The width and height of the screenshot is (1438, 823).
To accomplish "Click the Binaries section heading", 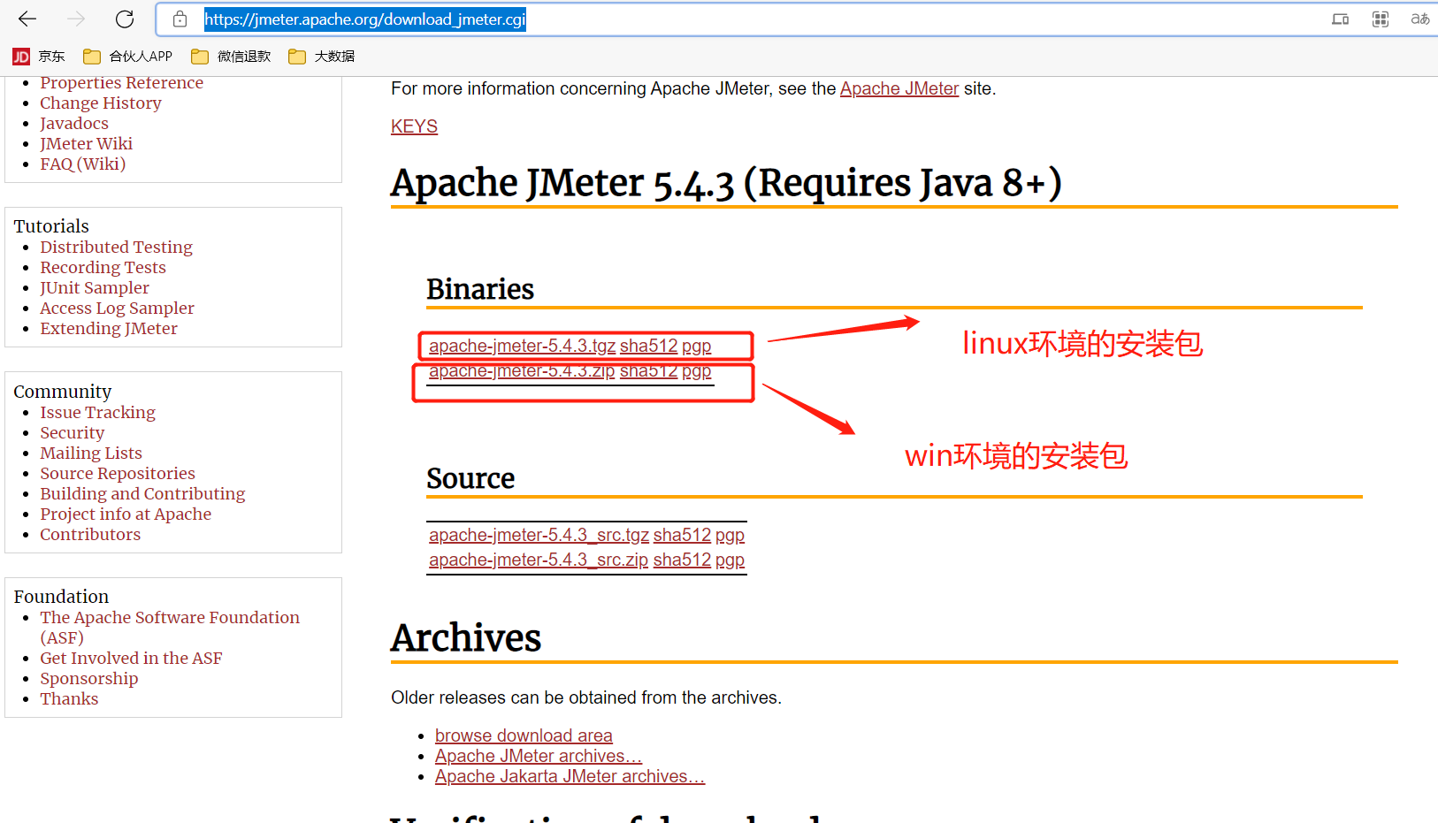I will tap(480, 289).
